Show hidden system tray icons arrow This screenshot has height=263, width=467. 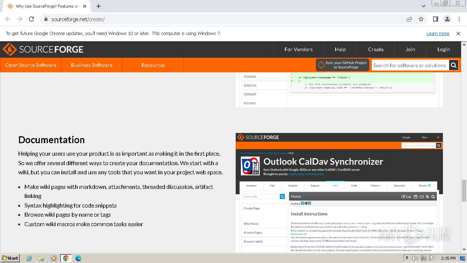pos(407,258)
